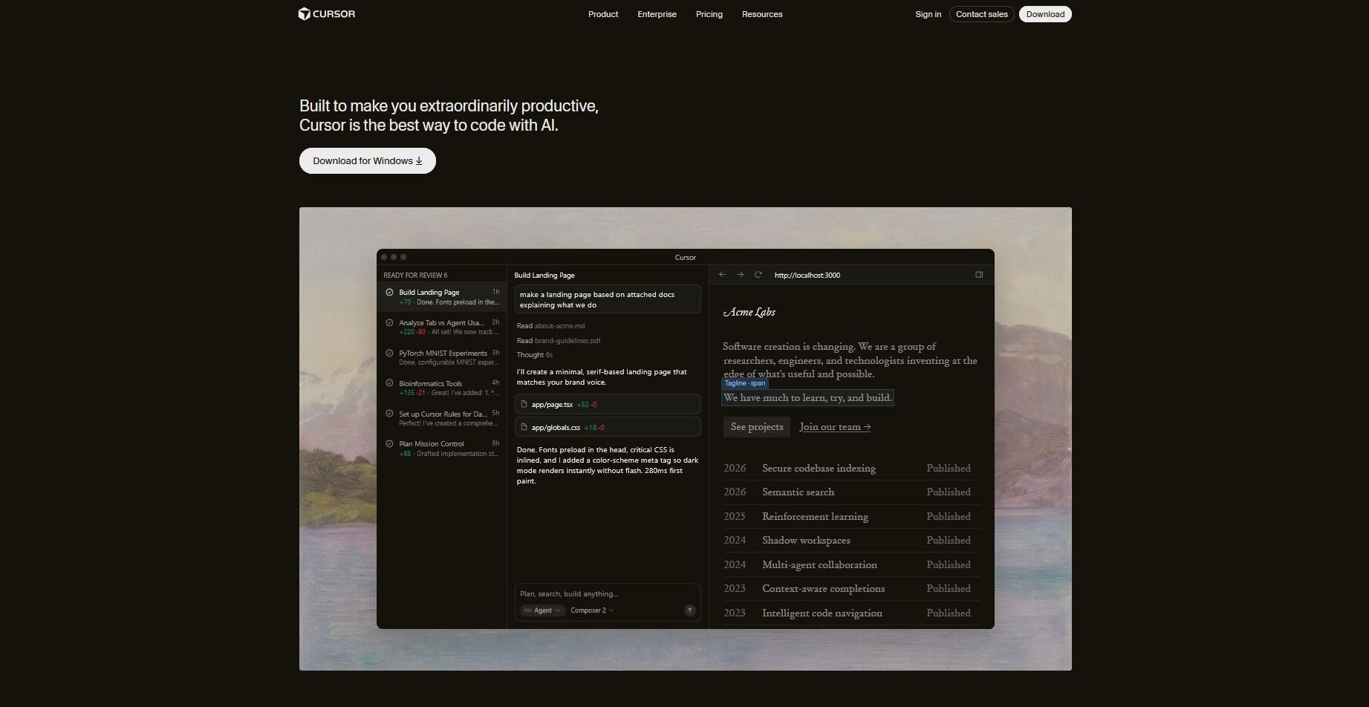Click the Sign in link
The height and width of the screenshot is (707, 1369).
(928, 14)
